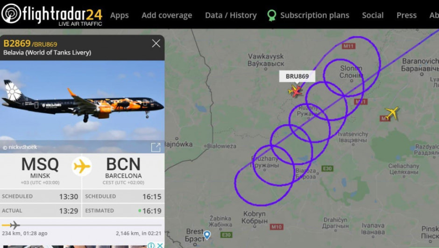Click the ad info icon
The image size is (439, 248).
151,245
